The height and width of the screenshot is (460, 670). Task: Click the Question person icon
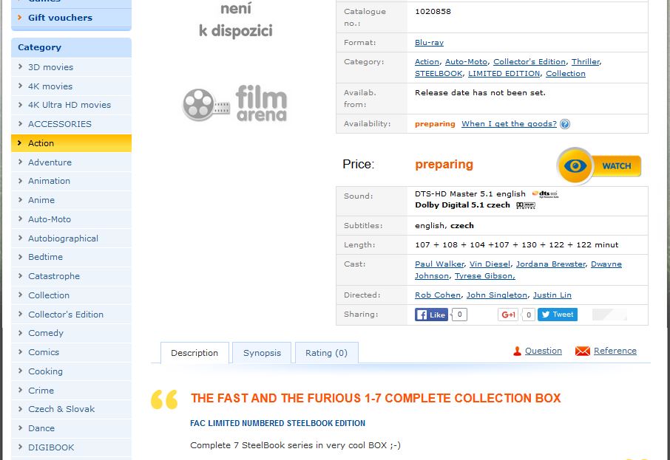click(x=517, y=351)
